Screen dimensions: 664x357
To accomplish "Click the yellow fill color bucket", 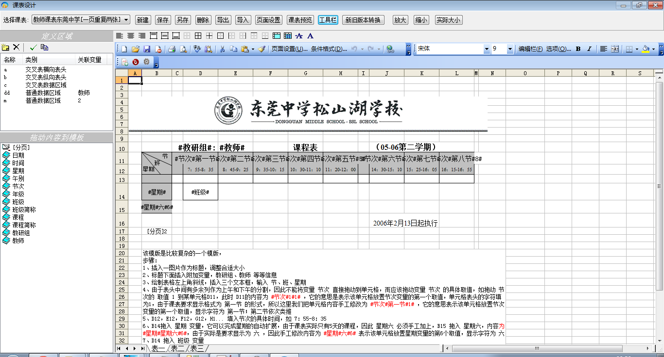I will 646,49.
